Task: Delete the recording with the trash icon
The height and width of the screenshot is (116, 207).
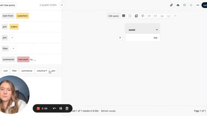Action: (67, 108)
